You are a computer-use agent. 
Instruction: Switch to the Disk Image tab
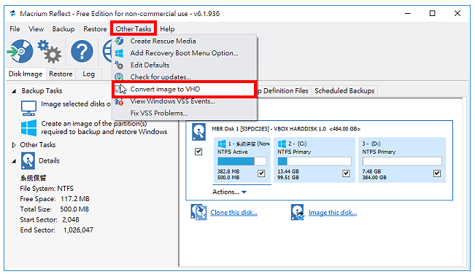tap(26, 74)
